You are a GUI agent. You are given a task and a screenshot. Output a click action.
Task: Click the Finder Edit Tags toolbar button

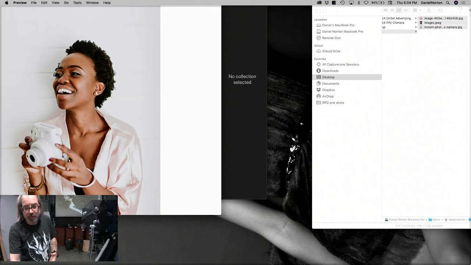point(440,10)
